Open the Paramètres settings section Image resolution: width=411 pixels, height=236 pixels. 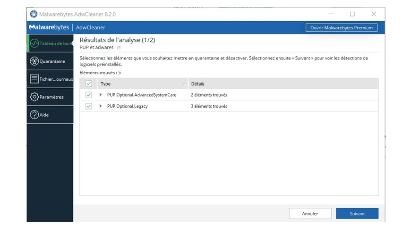51,97
